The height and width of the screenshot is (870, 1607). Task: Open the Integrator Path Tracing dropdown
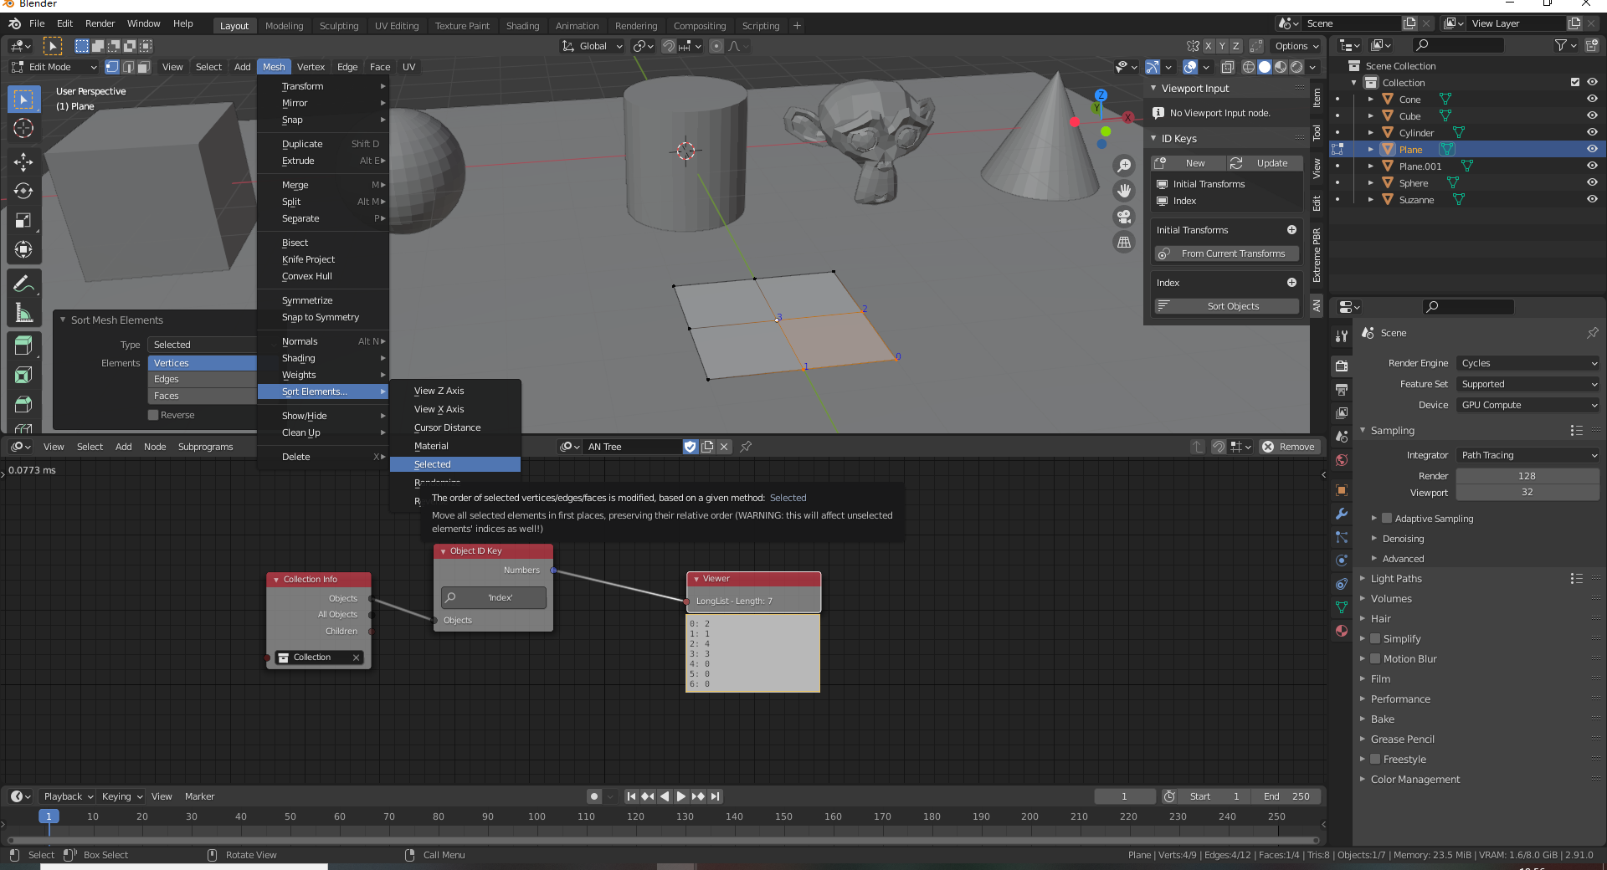[1527, 455]
